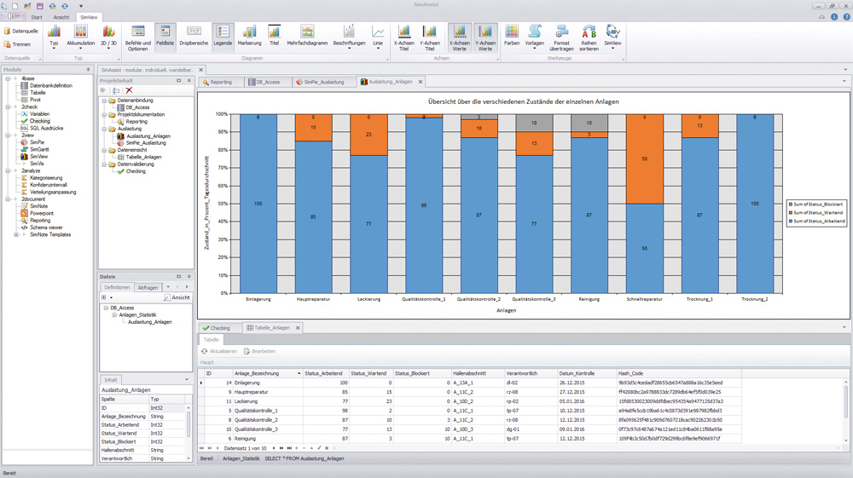Click the Bearbeiten button above the table
The image size is (853, 478).
259,351
